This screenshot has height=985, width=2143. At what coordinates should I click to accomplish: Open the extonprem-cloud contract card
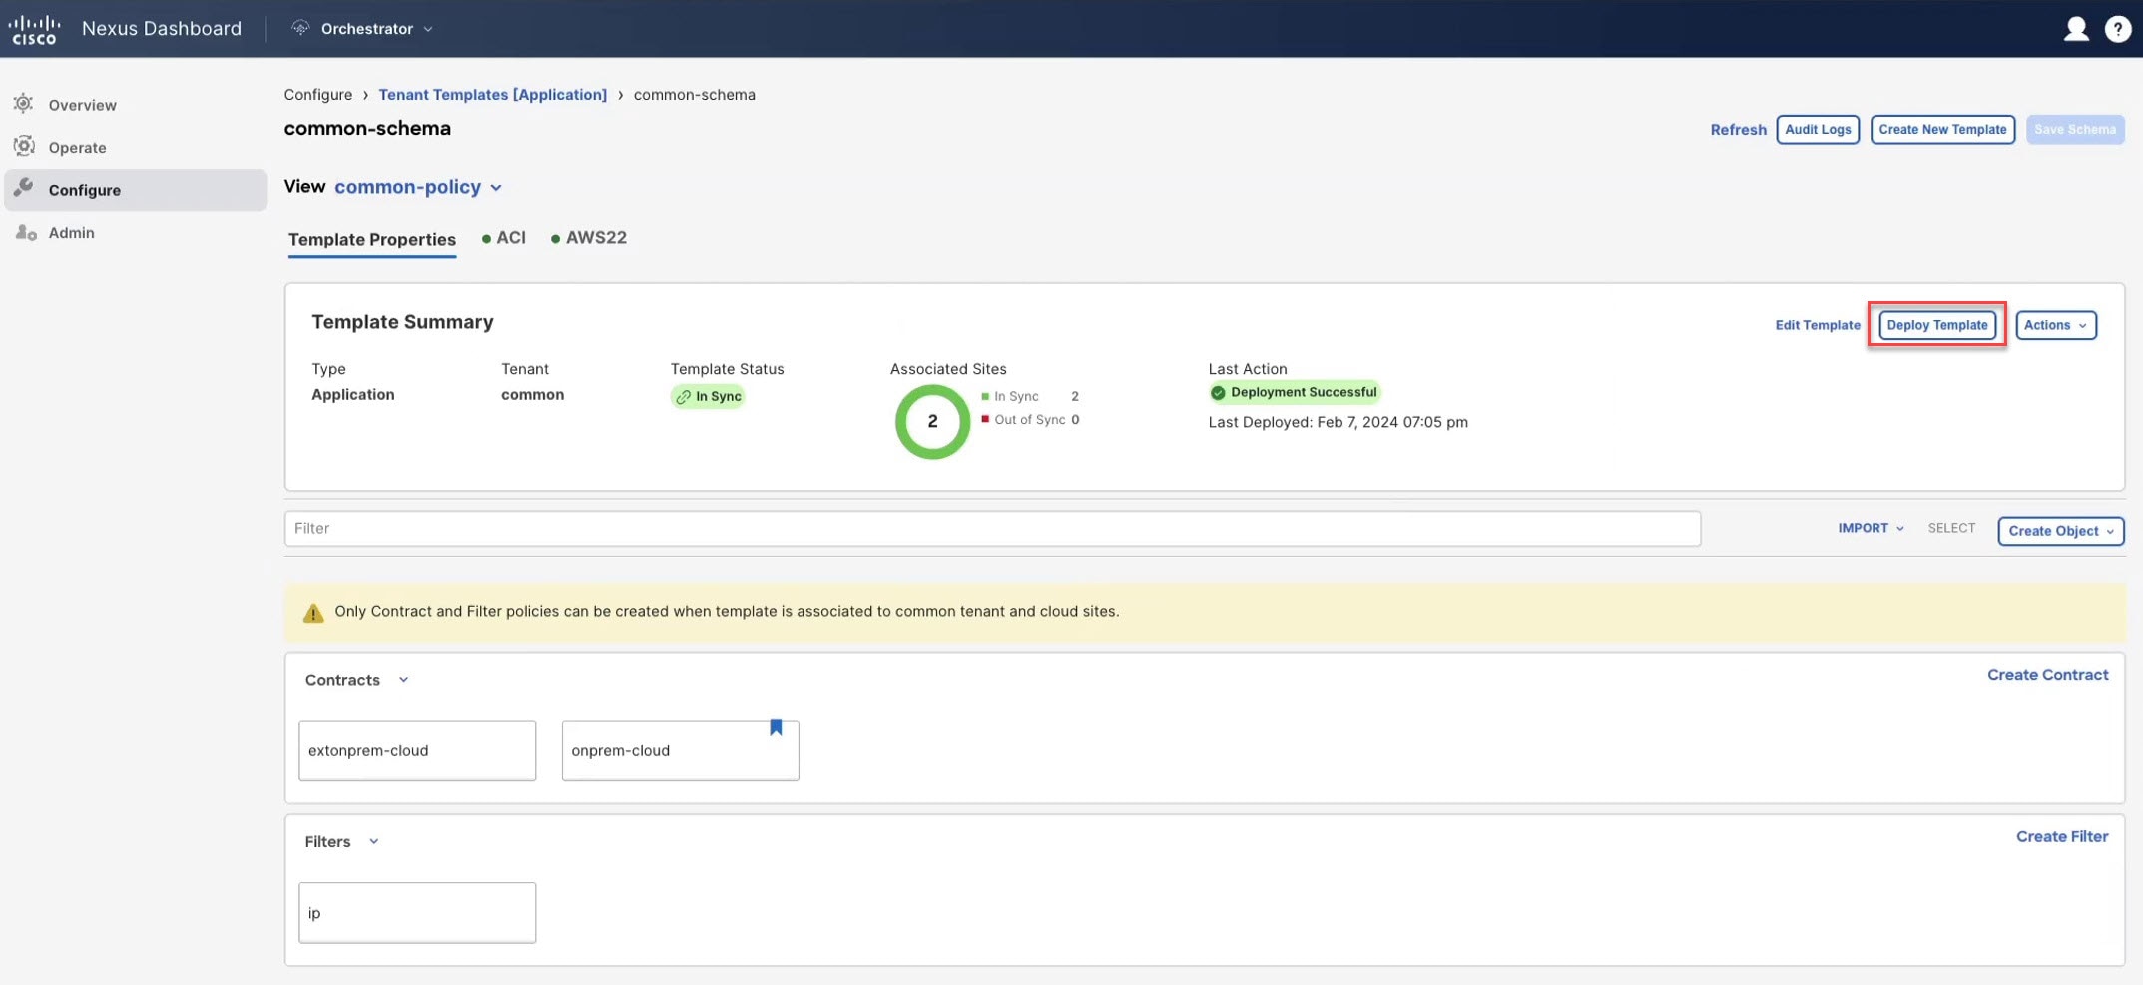click(x=417, y=750)
